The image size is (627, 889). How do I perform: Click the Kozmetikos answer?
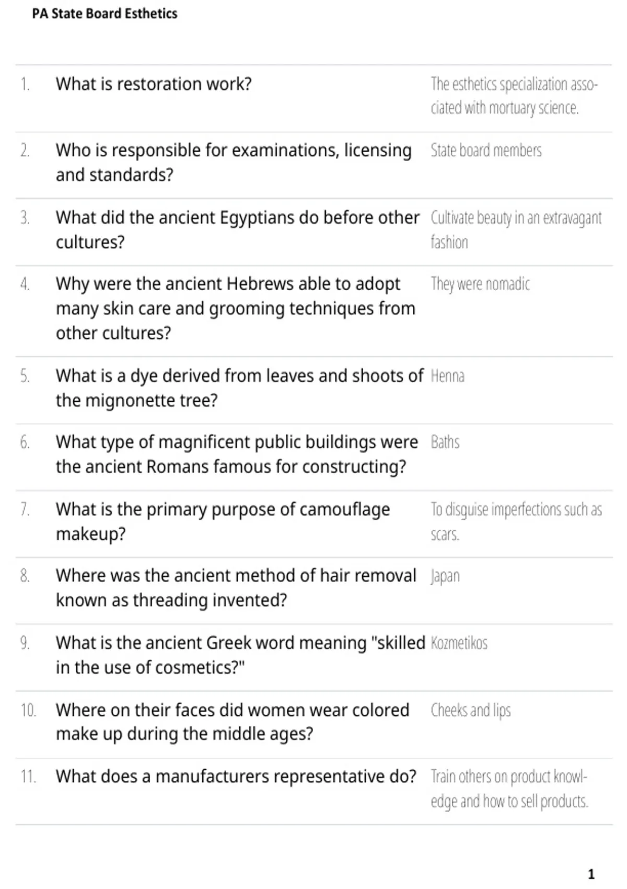[459, 643]
